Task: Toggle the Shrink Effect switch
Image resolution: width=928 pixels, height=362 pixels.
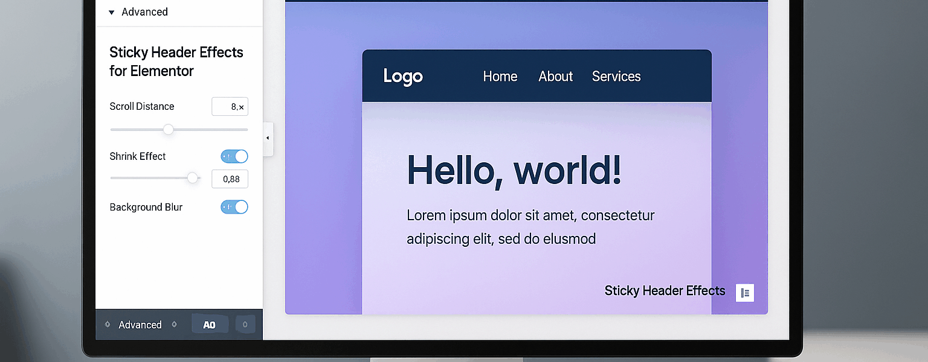Action: (x=234, y=156)
